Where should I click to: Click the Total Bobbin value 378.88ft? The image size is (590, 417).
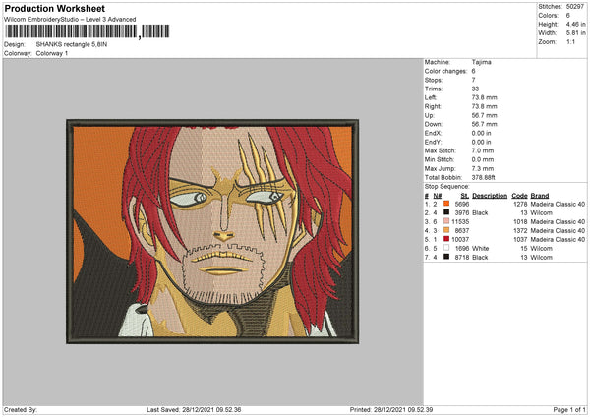click(483, 177)
